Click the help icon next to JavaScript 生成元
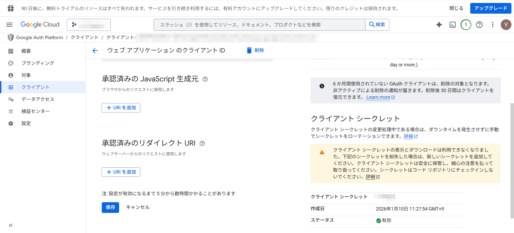The width and height of the screenshot is (514, 233). pyautogui.click(x=205, y=79)
